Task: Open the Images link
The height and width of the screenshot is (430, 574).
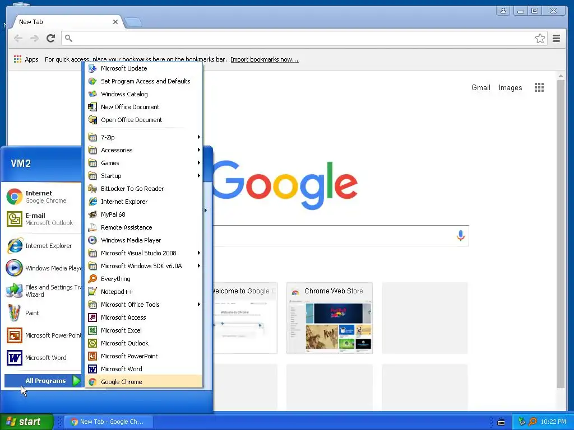Action: click(x=510, y=88)
